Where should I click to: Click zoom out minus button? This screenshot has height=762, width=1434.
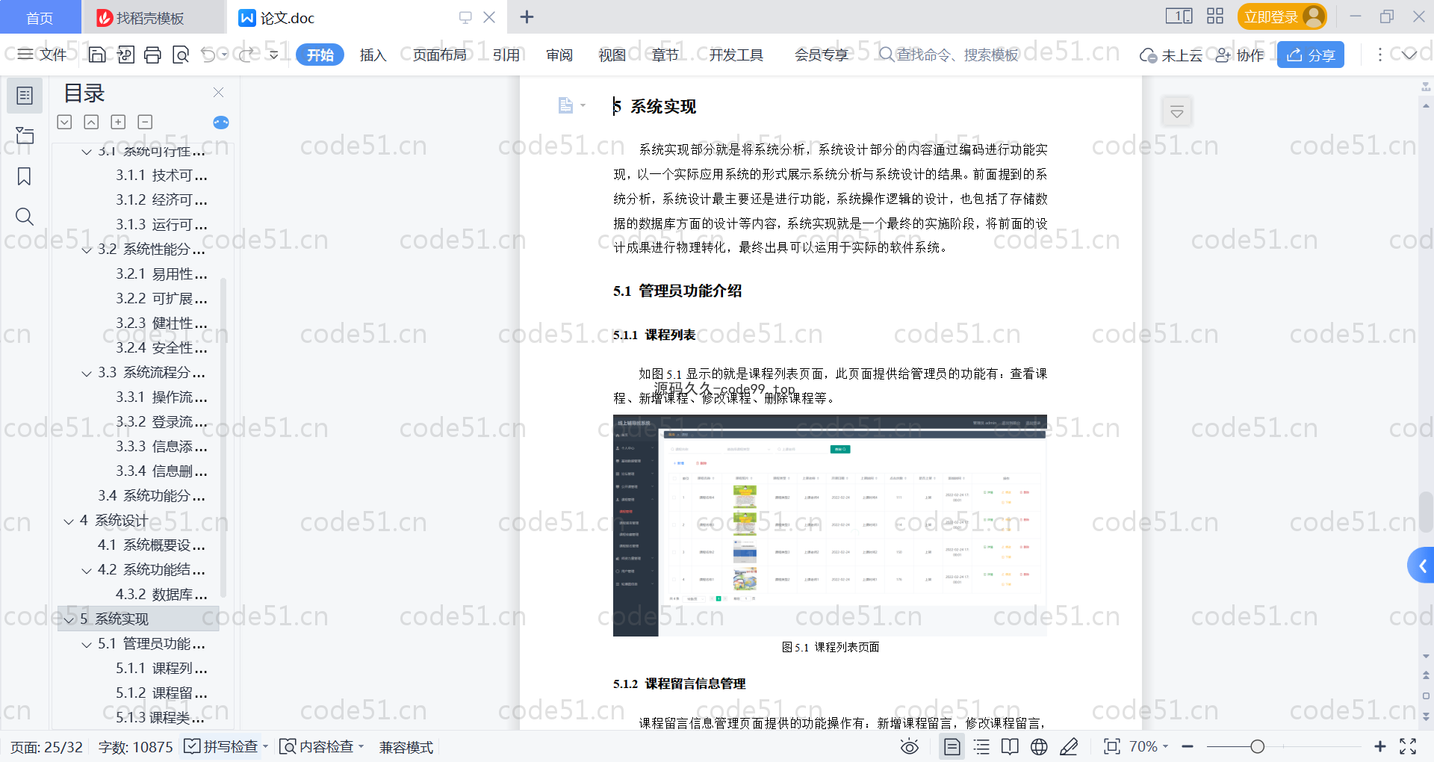coord(1188,746)
